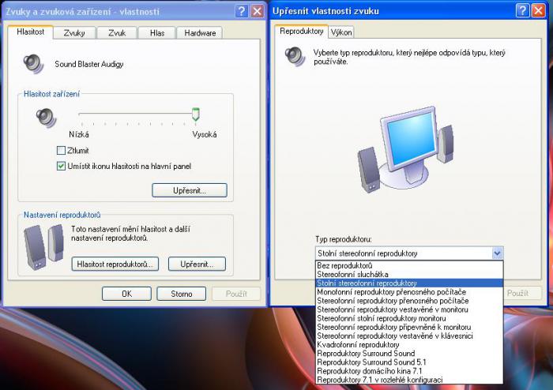Switch to the Hardware tab
The height and width of the screenshot is (390, 553).
pyautogui.click(x=199, y=32)
